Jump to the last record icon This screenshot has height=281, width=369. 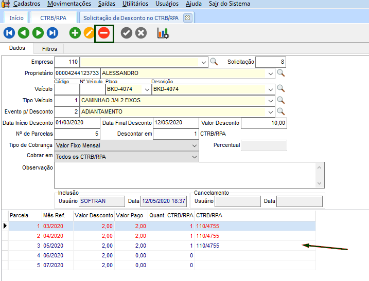tap(52, 33)
